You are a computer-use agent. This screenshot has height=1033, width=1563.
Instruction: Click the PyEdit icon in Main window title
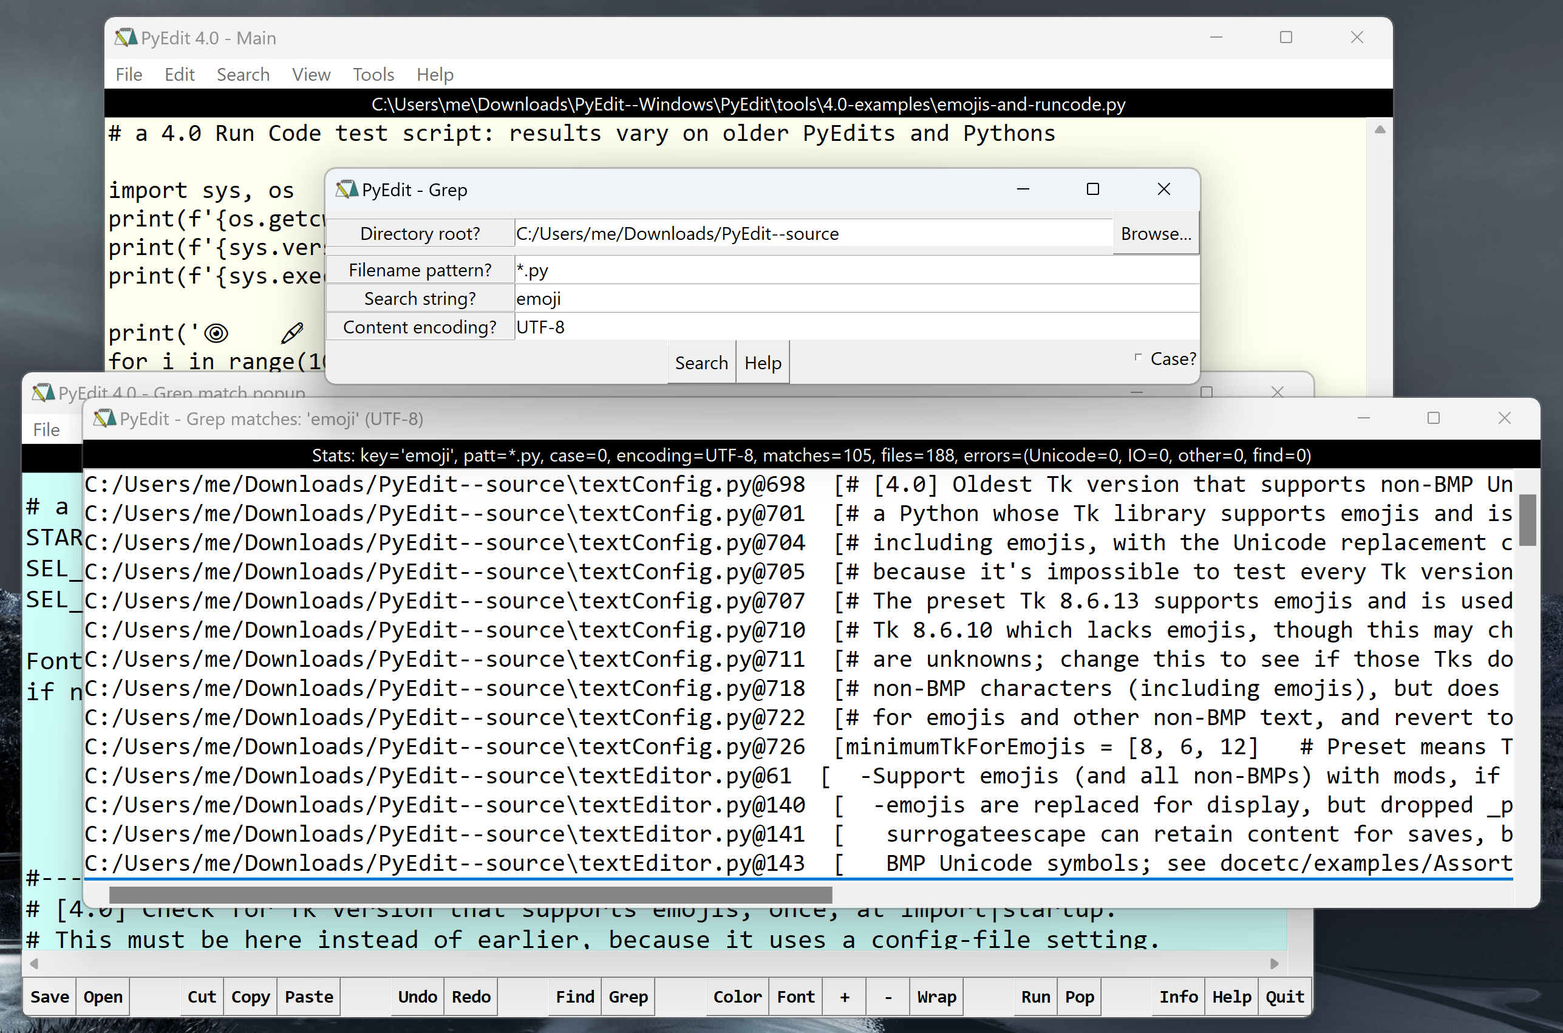[125, 38]
